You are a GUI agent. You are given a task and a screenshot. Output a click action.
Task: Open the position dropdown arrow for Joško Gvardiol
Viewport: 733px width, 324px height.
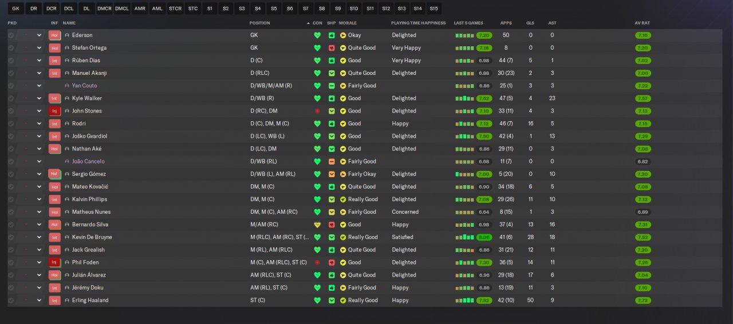(39, 137)
